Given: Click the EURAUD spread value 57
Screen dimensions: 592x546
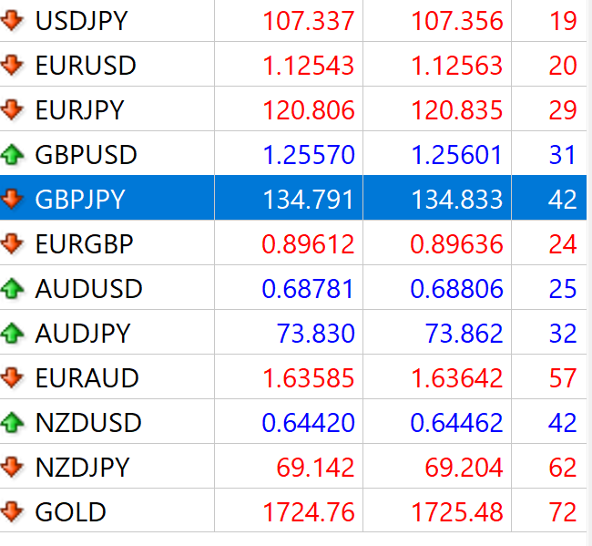Looking at the screenshot, I should coord(563,378).
